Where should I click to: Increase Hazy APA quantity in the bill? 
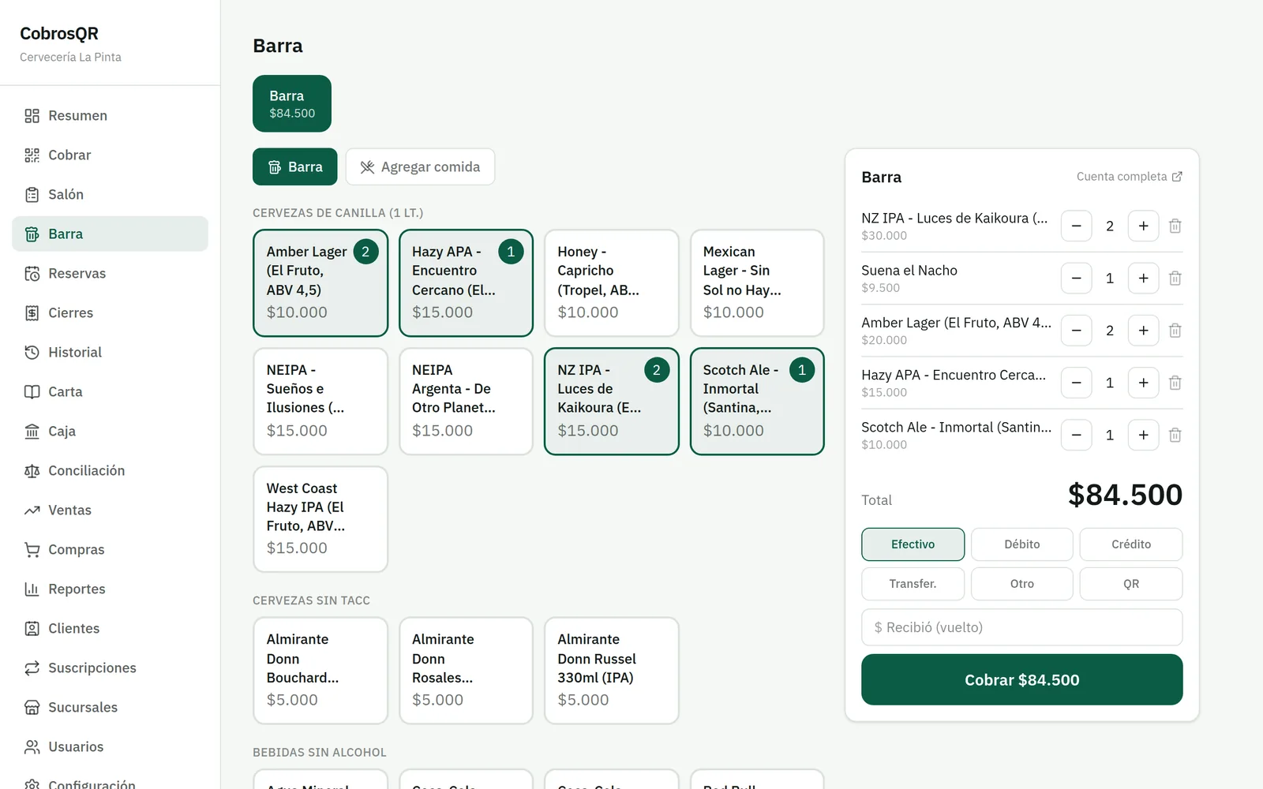pos(1143,383)
